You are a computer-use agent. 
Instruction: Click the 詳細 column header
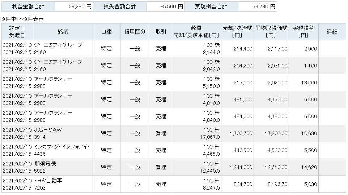tap(332, 32)
